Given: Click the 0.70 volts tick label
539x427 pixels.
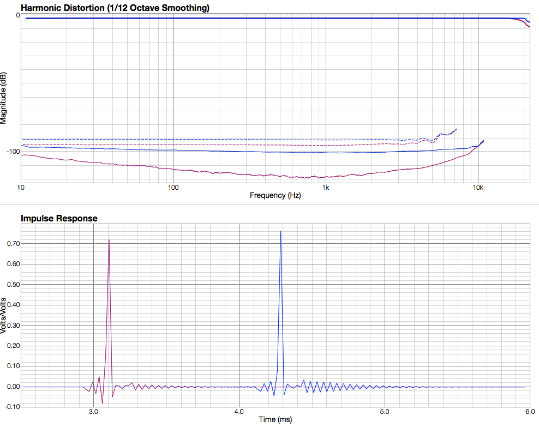Looking at the screenshot, I should 14,244.
